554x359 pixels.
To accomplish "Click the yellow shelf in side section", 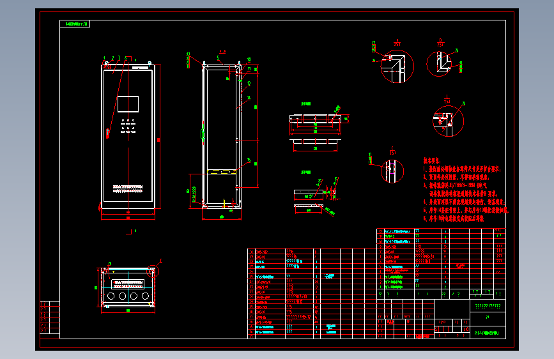I will pyautogui.click(x=222, y=172).
